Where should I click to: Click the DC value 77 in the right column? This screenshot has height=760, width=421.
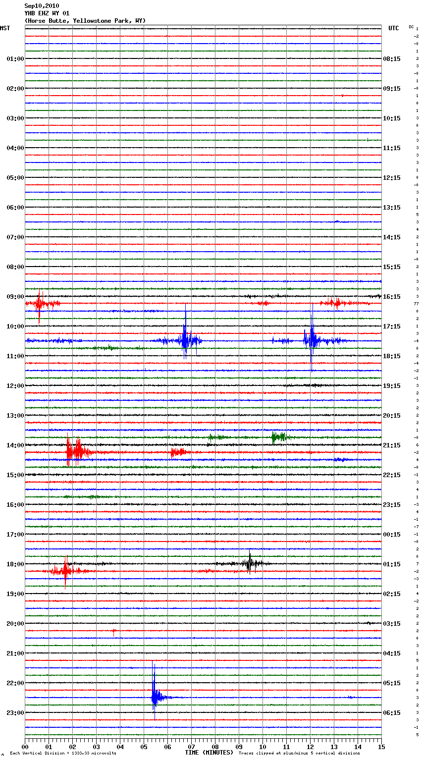pos(417,304)
